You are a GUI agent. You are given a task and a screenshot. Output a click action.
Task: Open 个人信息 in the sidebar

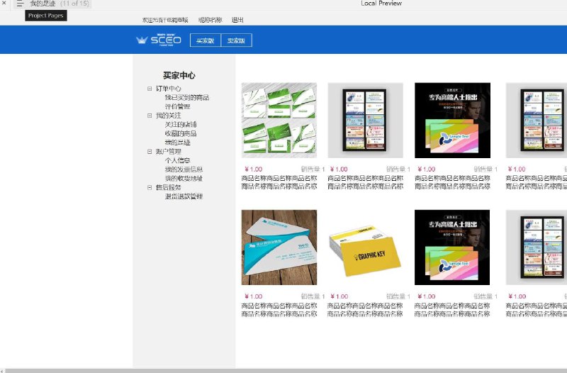177,160
